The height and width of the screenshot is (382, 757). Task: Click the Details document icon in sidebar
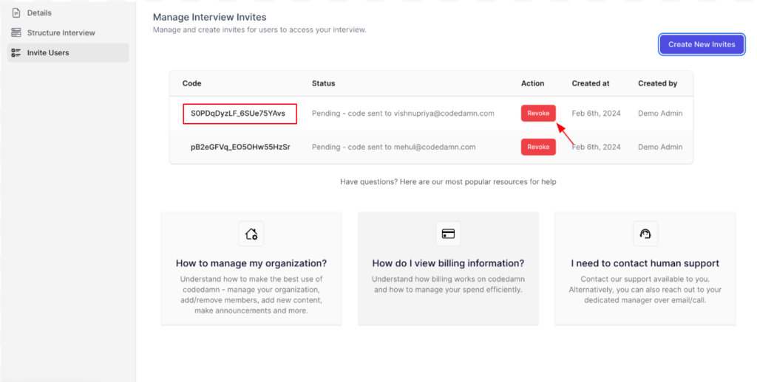click(16, 13)
